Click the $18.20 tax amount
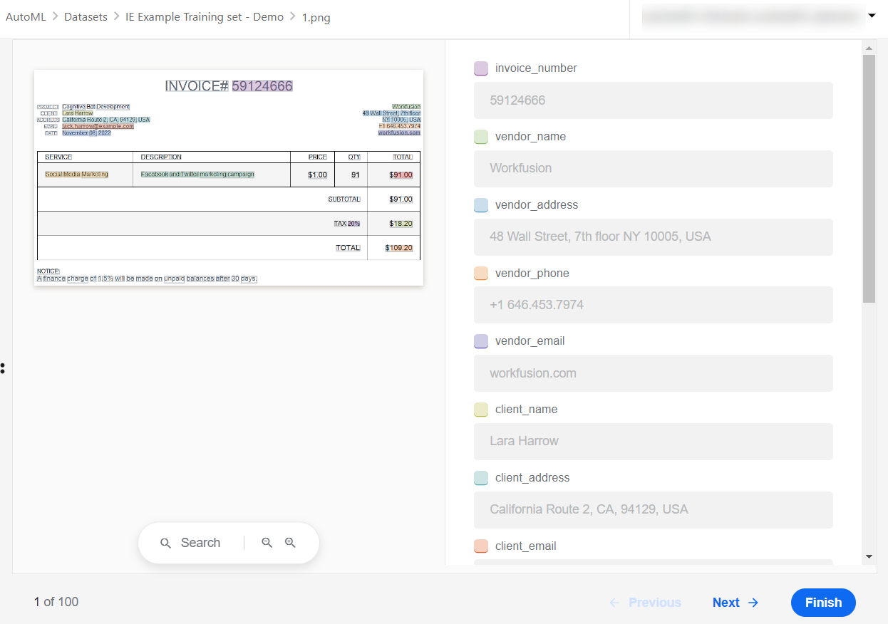Viewport: 888px width, 624px height. pyautogui.click(x=401, y=224)
